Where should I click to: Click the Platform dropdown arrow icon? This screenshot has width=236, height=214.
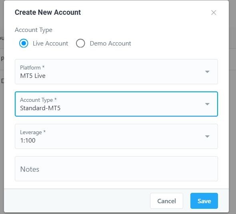pos(207,72)
